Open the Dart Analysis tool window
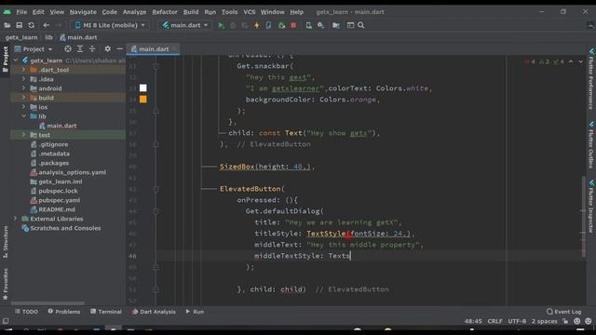596x335 pixels. click(x=154, y=312)
